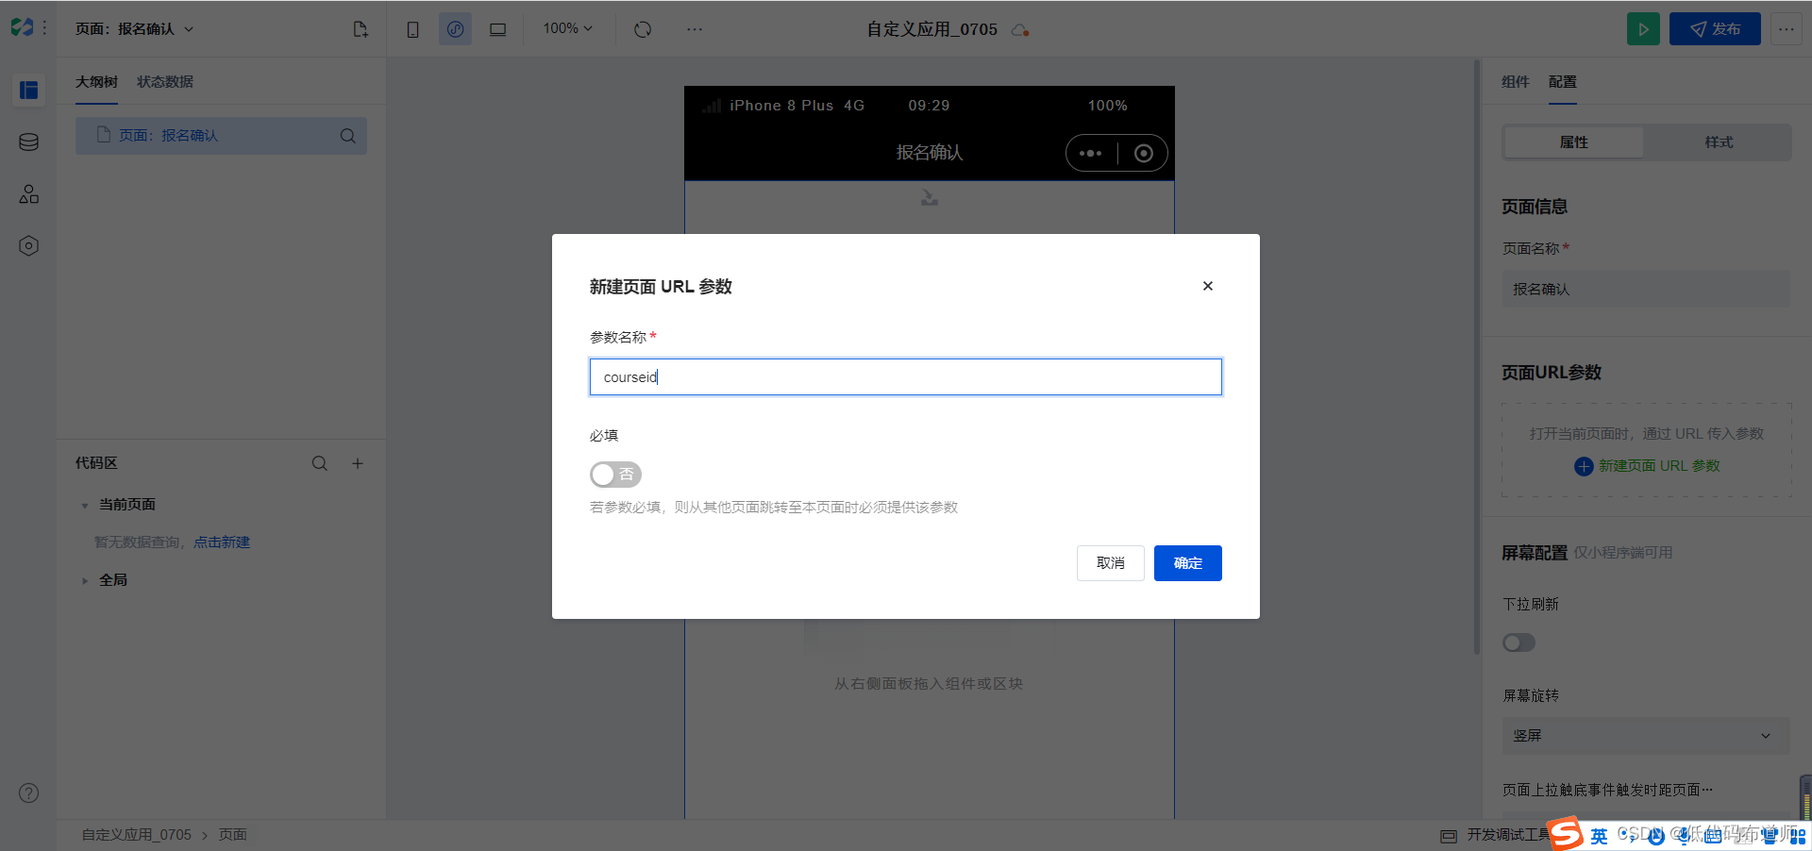The image size is (1812, 851).
Task: Click the 确定 confirm button
Action: pos(1188,563)
